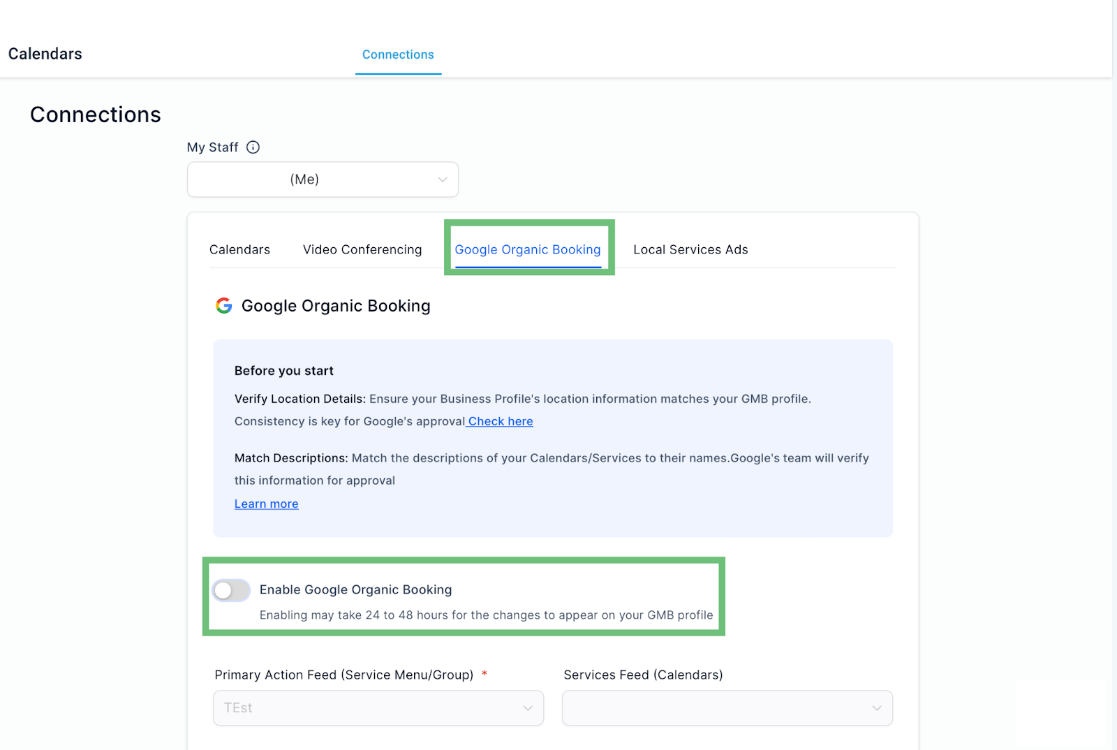Select the inner Calendars tab
Viewport: 1117px width, 750px height.
pos(239,250)
